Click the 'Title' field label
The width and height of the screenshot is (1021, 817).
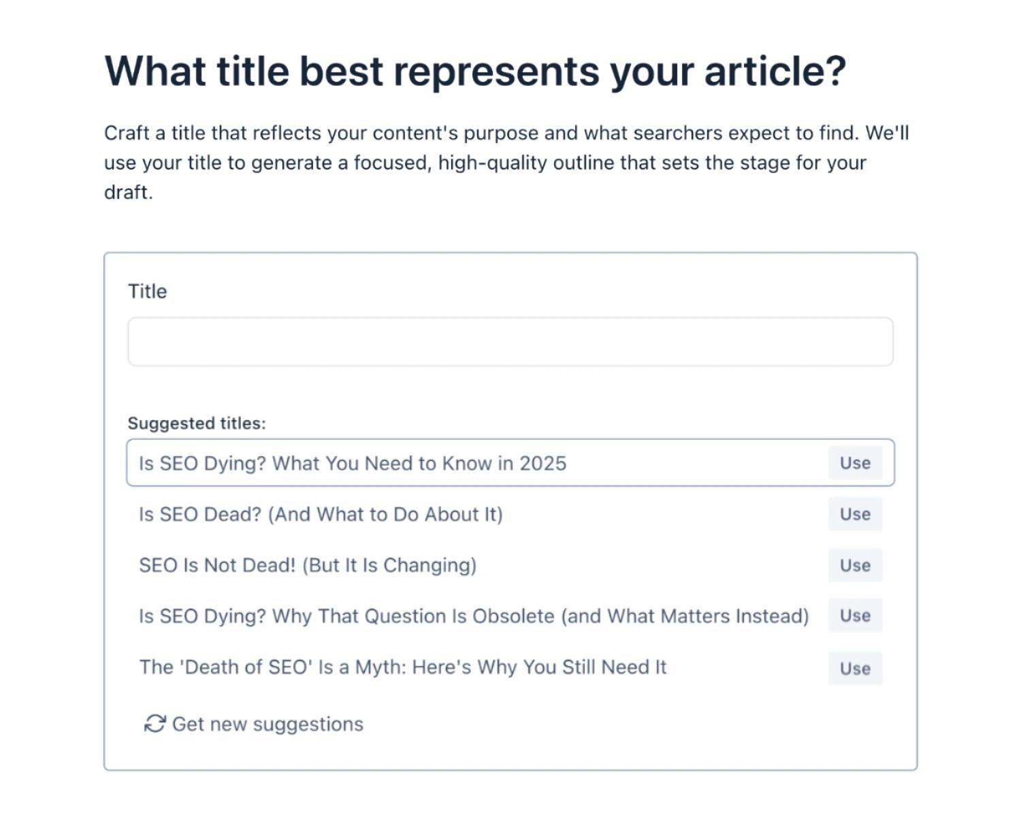tap(147, 291)
